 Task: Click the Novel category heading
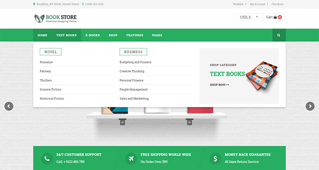click(51, 52)
